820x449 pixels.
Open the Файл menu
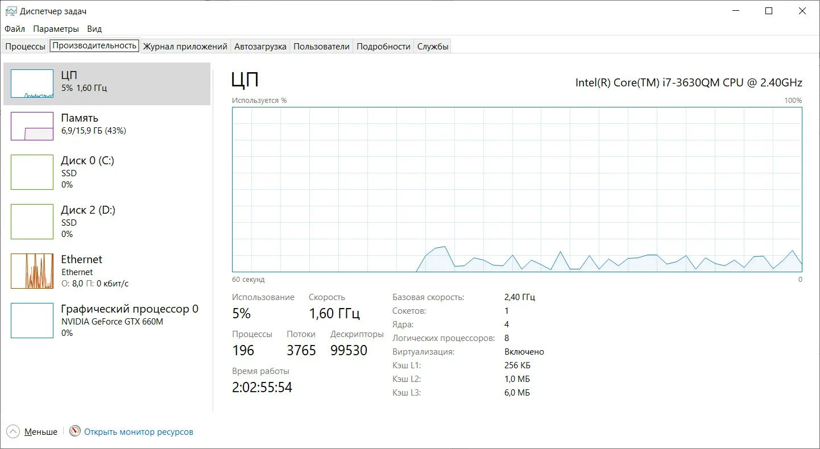pyautogui.click(x=15, y=28)
